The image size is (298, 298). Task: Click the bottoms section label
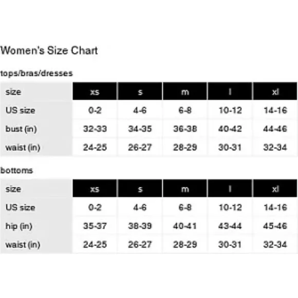pos(17,170)
